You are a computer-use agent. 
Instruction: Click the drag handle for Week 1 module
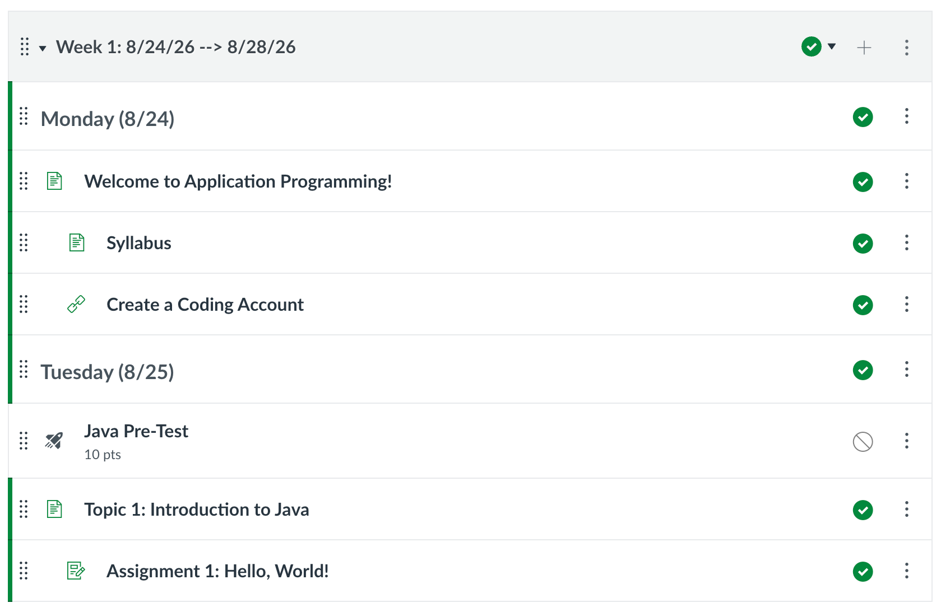[x=25, y=47]
